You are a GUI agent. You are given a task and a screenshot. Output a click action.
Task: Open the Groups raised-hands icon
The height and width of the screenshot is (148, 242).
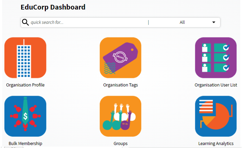(x=120, y=116)
